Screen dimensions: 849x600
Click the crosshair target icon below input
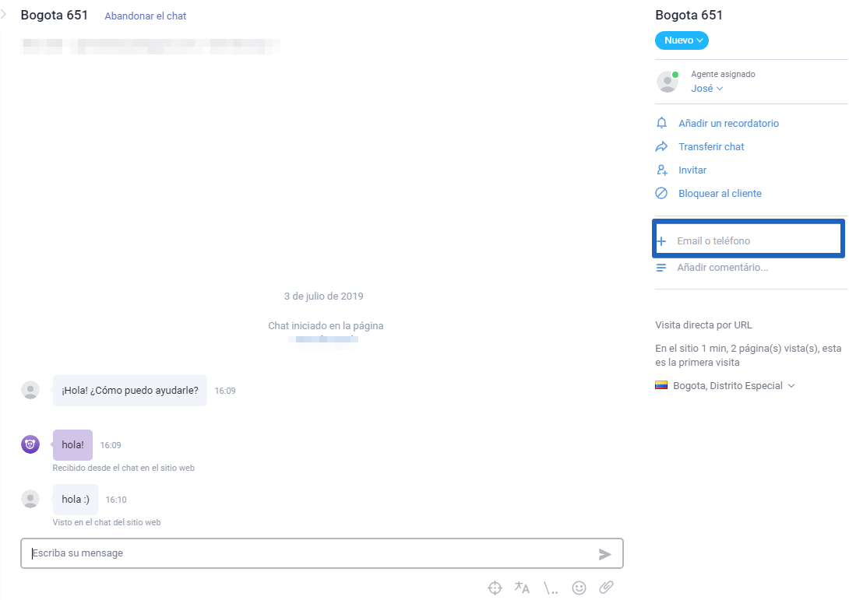[x=495, y=588]
